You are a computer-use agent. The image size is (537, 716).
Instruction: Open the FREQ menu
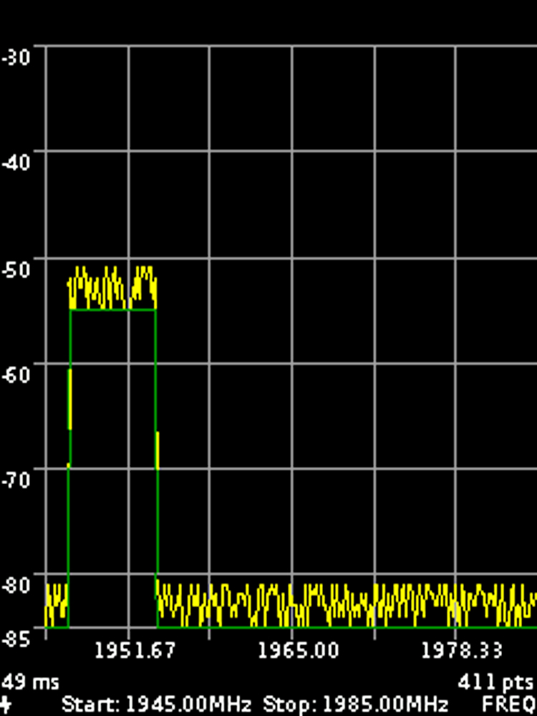[x=508, y=703]
